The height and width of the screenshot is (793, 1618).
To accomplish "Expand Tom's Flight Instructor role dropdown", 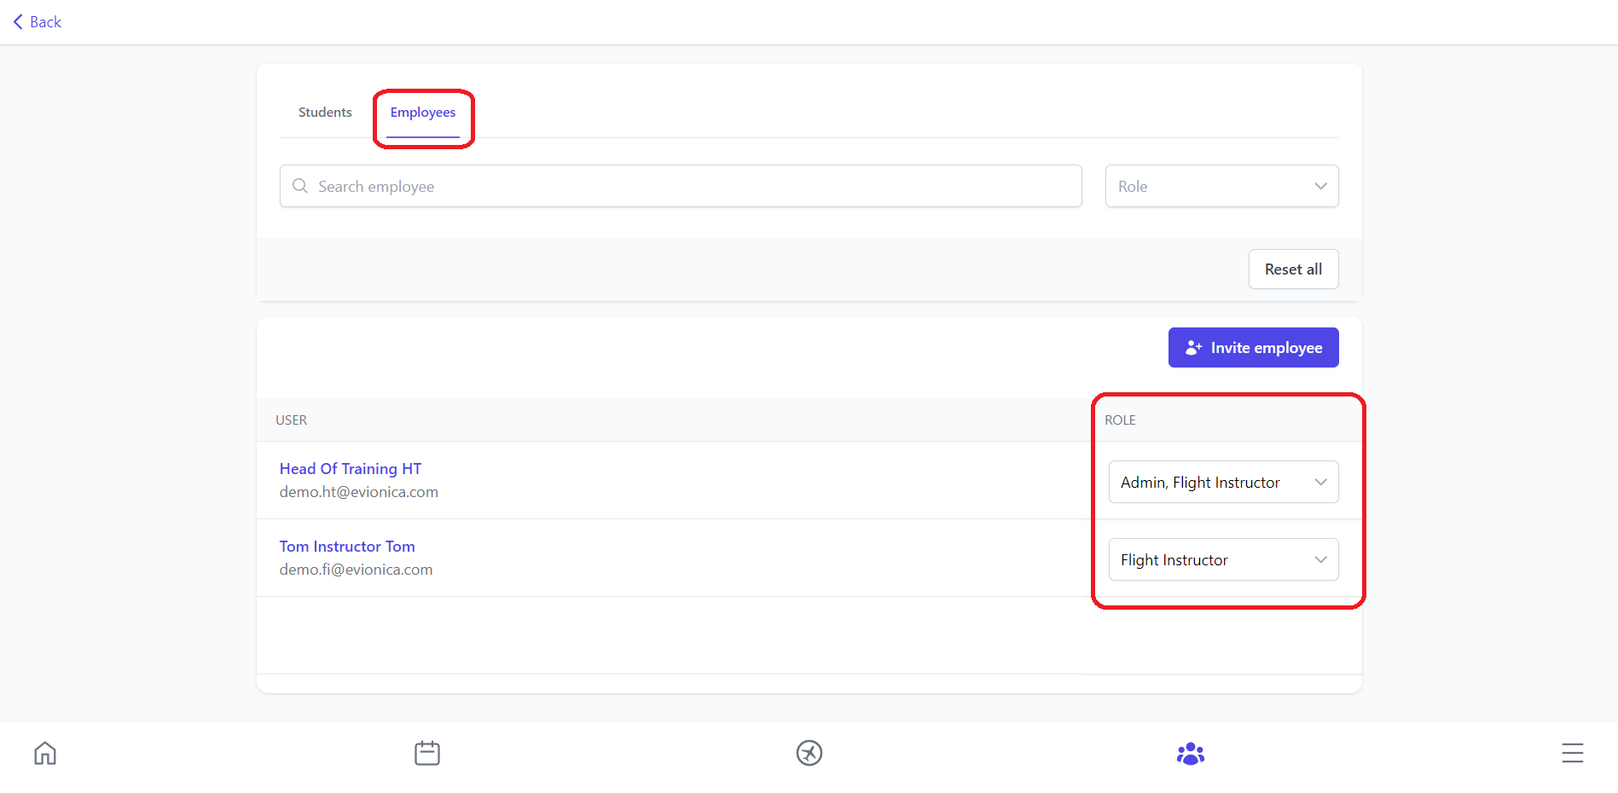I will (1223, 560).
